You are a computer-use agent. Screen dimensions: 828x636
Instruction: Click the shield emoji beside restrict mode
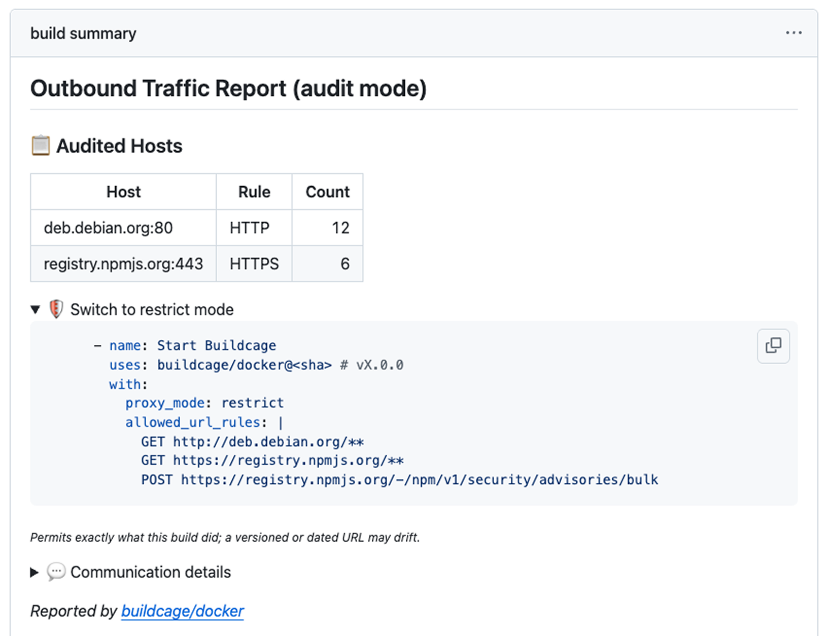click(x=56, y=309)
